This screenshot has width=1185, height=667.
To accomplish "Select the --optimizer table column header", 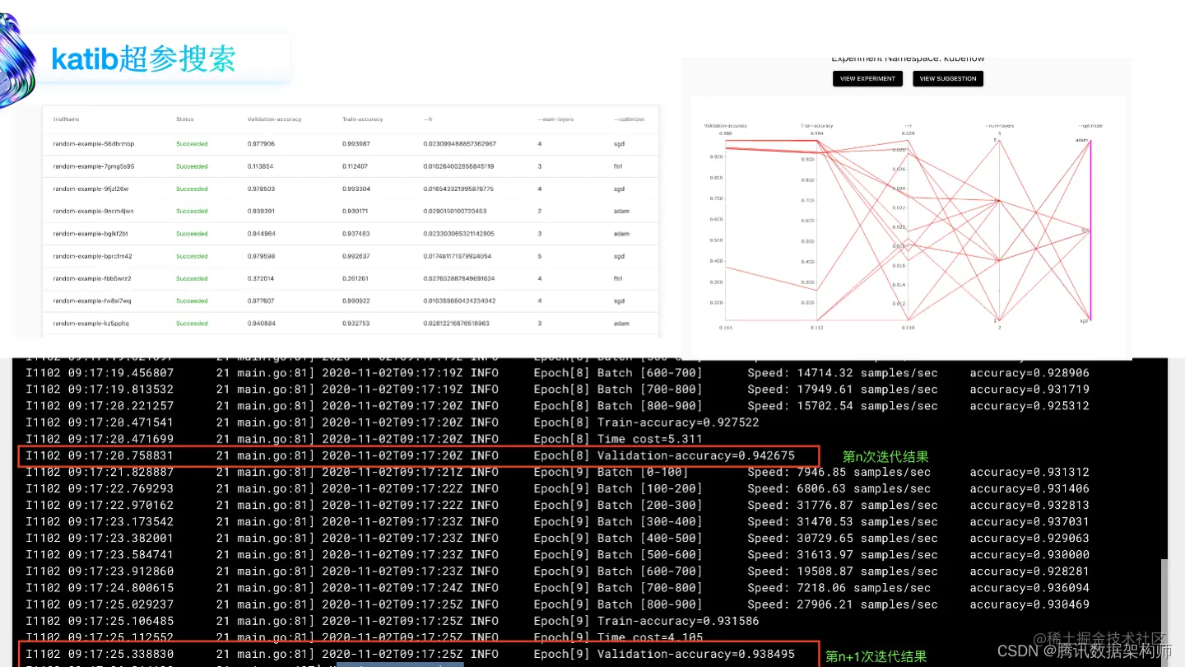I will click(629, 119).
